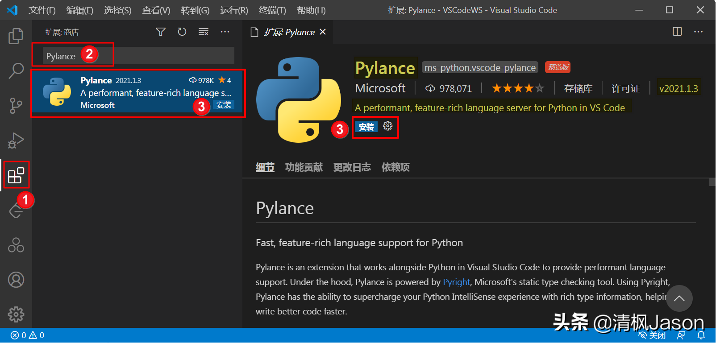Open the tree-like icon view in activity bar
Screen dimensions: 716x343
point(16,245)
